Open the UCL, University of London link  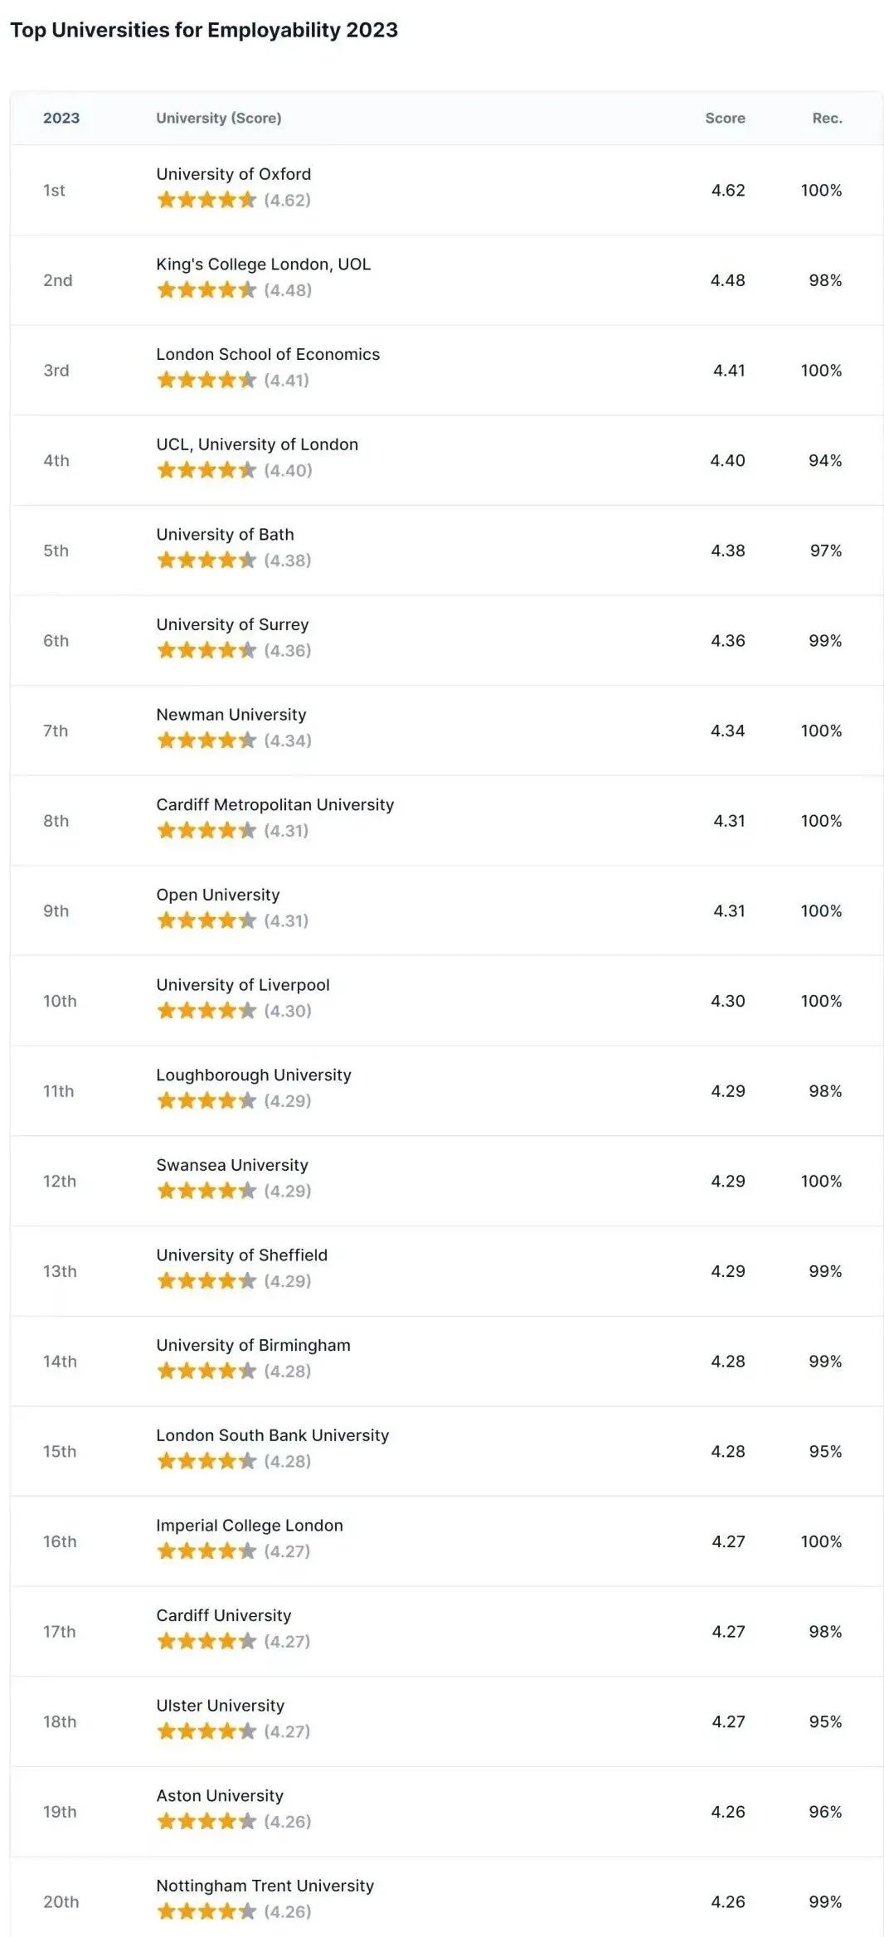(x=257, y=444)
